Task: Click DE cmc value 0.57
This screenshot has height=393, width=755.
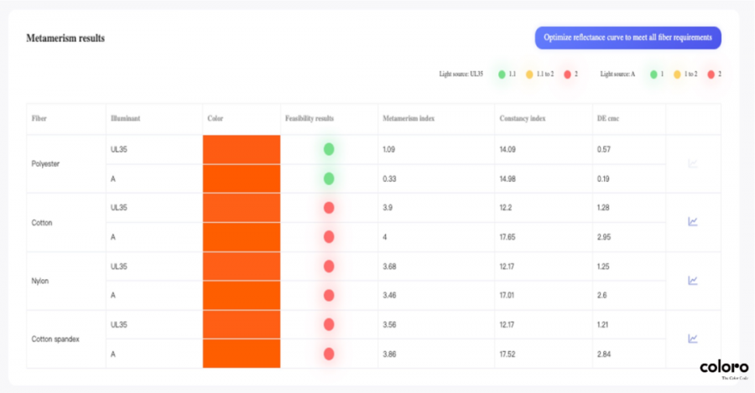Action: point(604,150)
